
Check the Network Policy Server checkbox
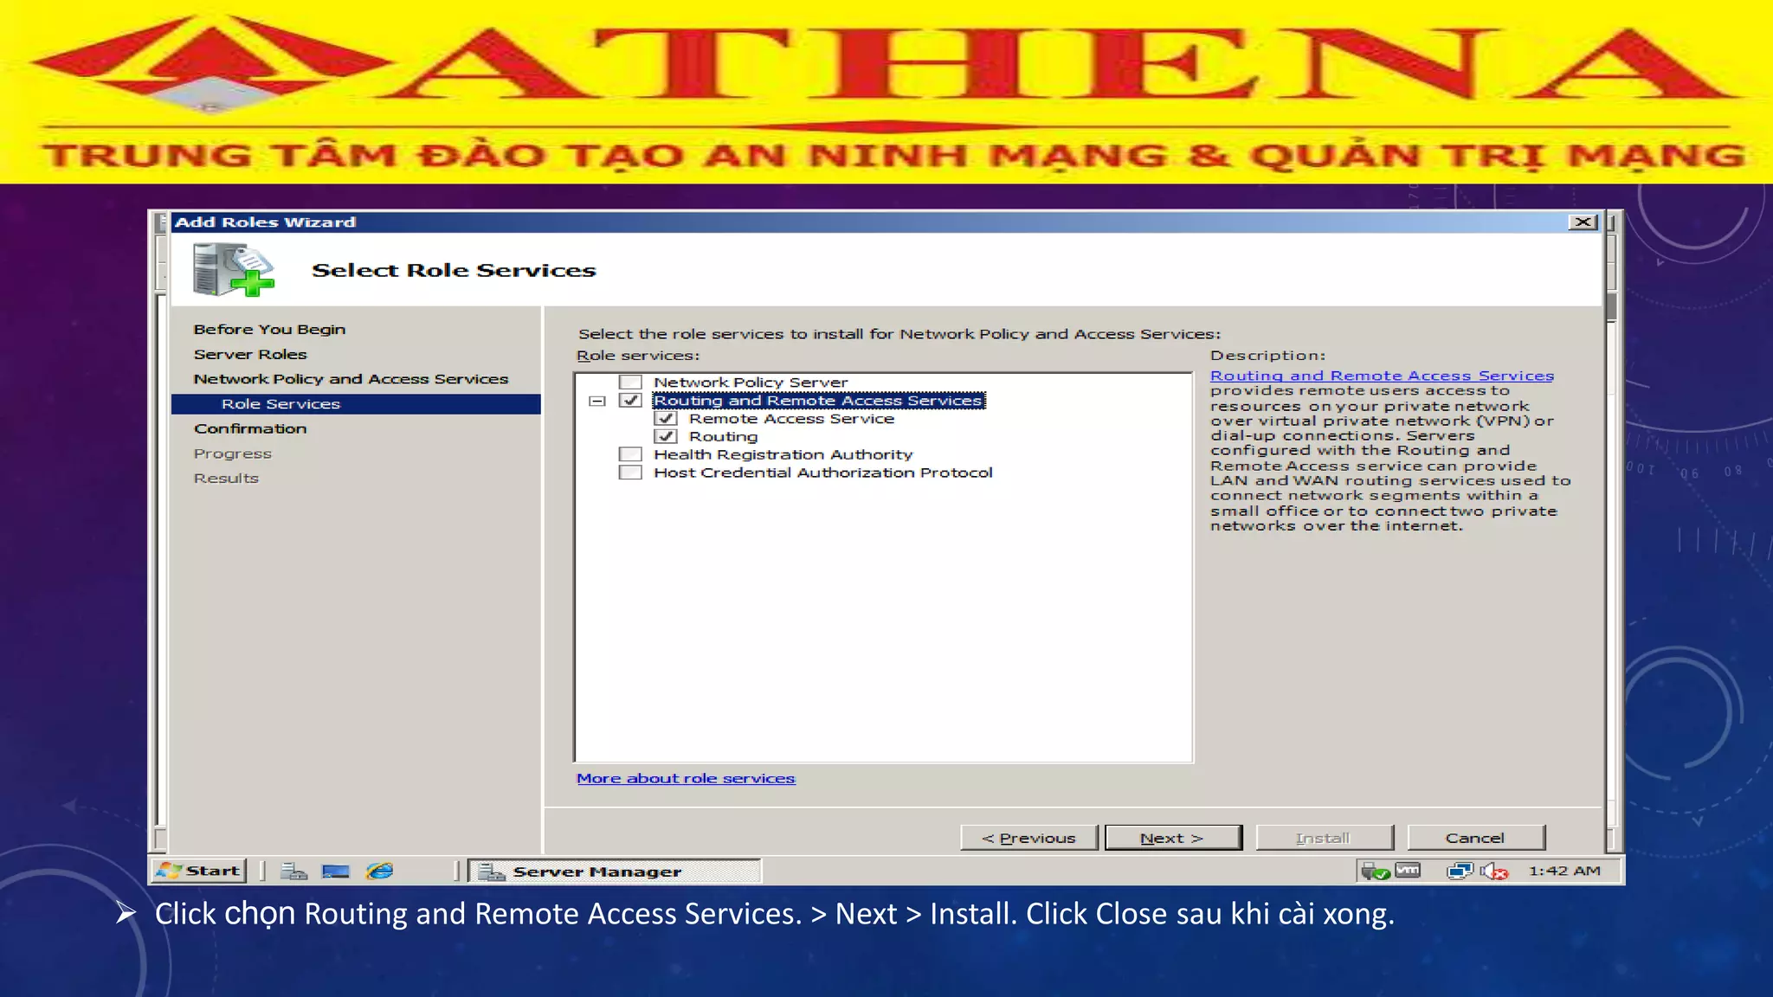click(630, 382)
